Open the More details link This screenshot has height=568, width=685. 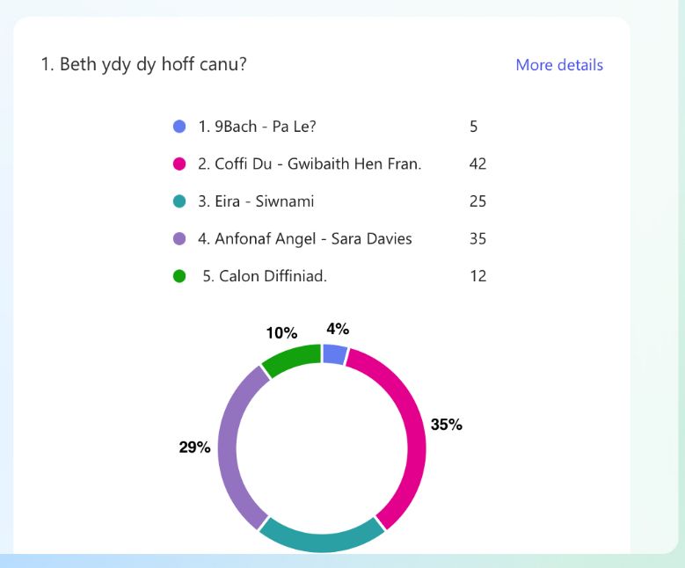558,65
